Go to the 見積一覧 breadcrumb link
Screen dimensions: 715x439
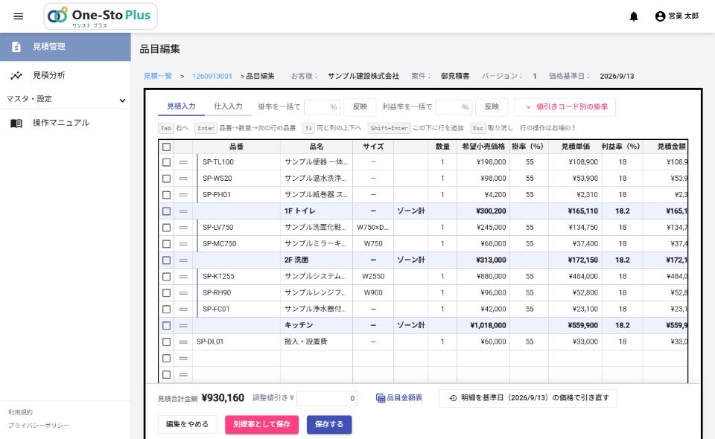tap(158, 76)
